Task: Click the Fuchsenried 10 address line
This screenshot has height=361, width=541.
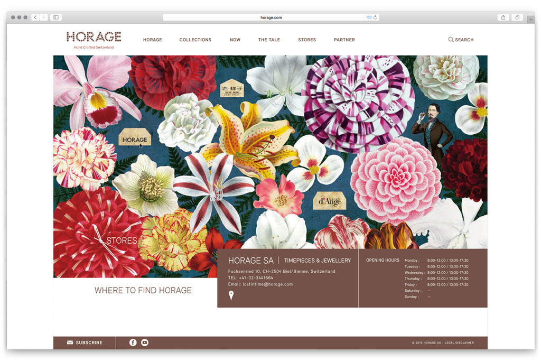Action: (282, 271)
